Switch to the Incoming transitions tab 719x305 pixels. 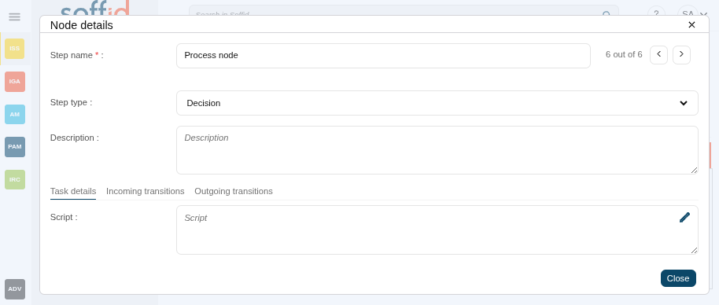pyautogui.click(x=146, y=192)
